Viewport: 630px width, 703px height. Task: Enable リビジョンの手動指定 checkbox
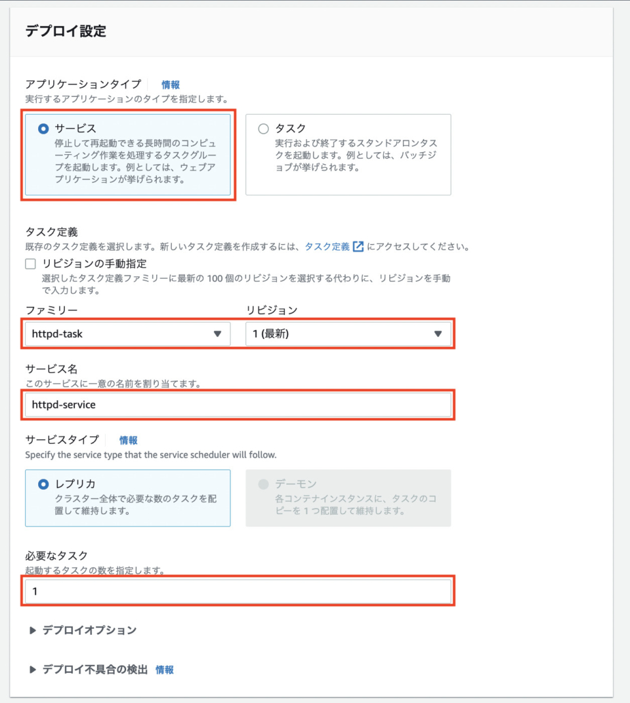coord(29,264)
